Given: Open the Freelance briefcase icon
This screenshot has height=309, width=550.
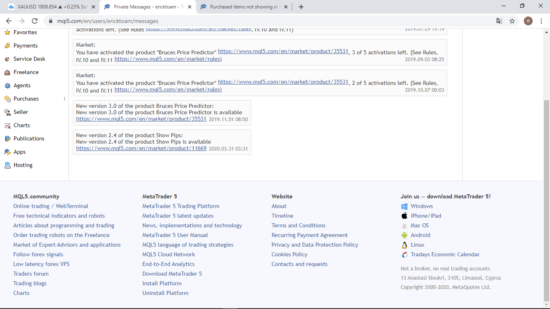Looking at the screenshot, I should 7,72.
